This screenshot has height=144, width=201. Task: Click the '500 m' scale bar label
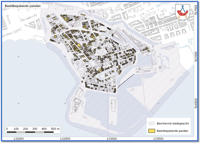click(55, 129)
